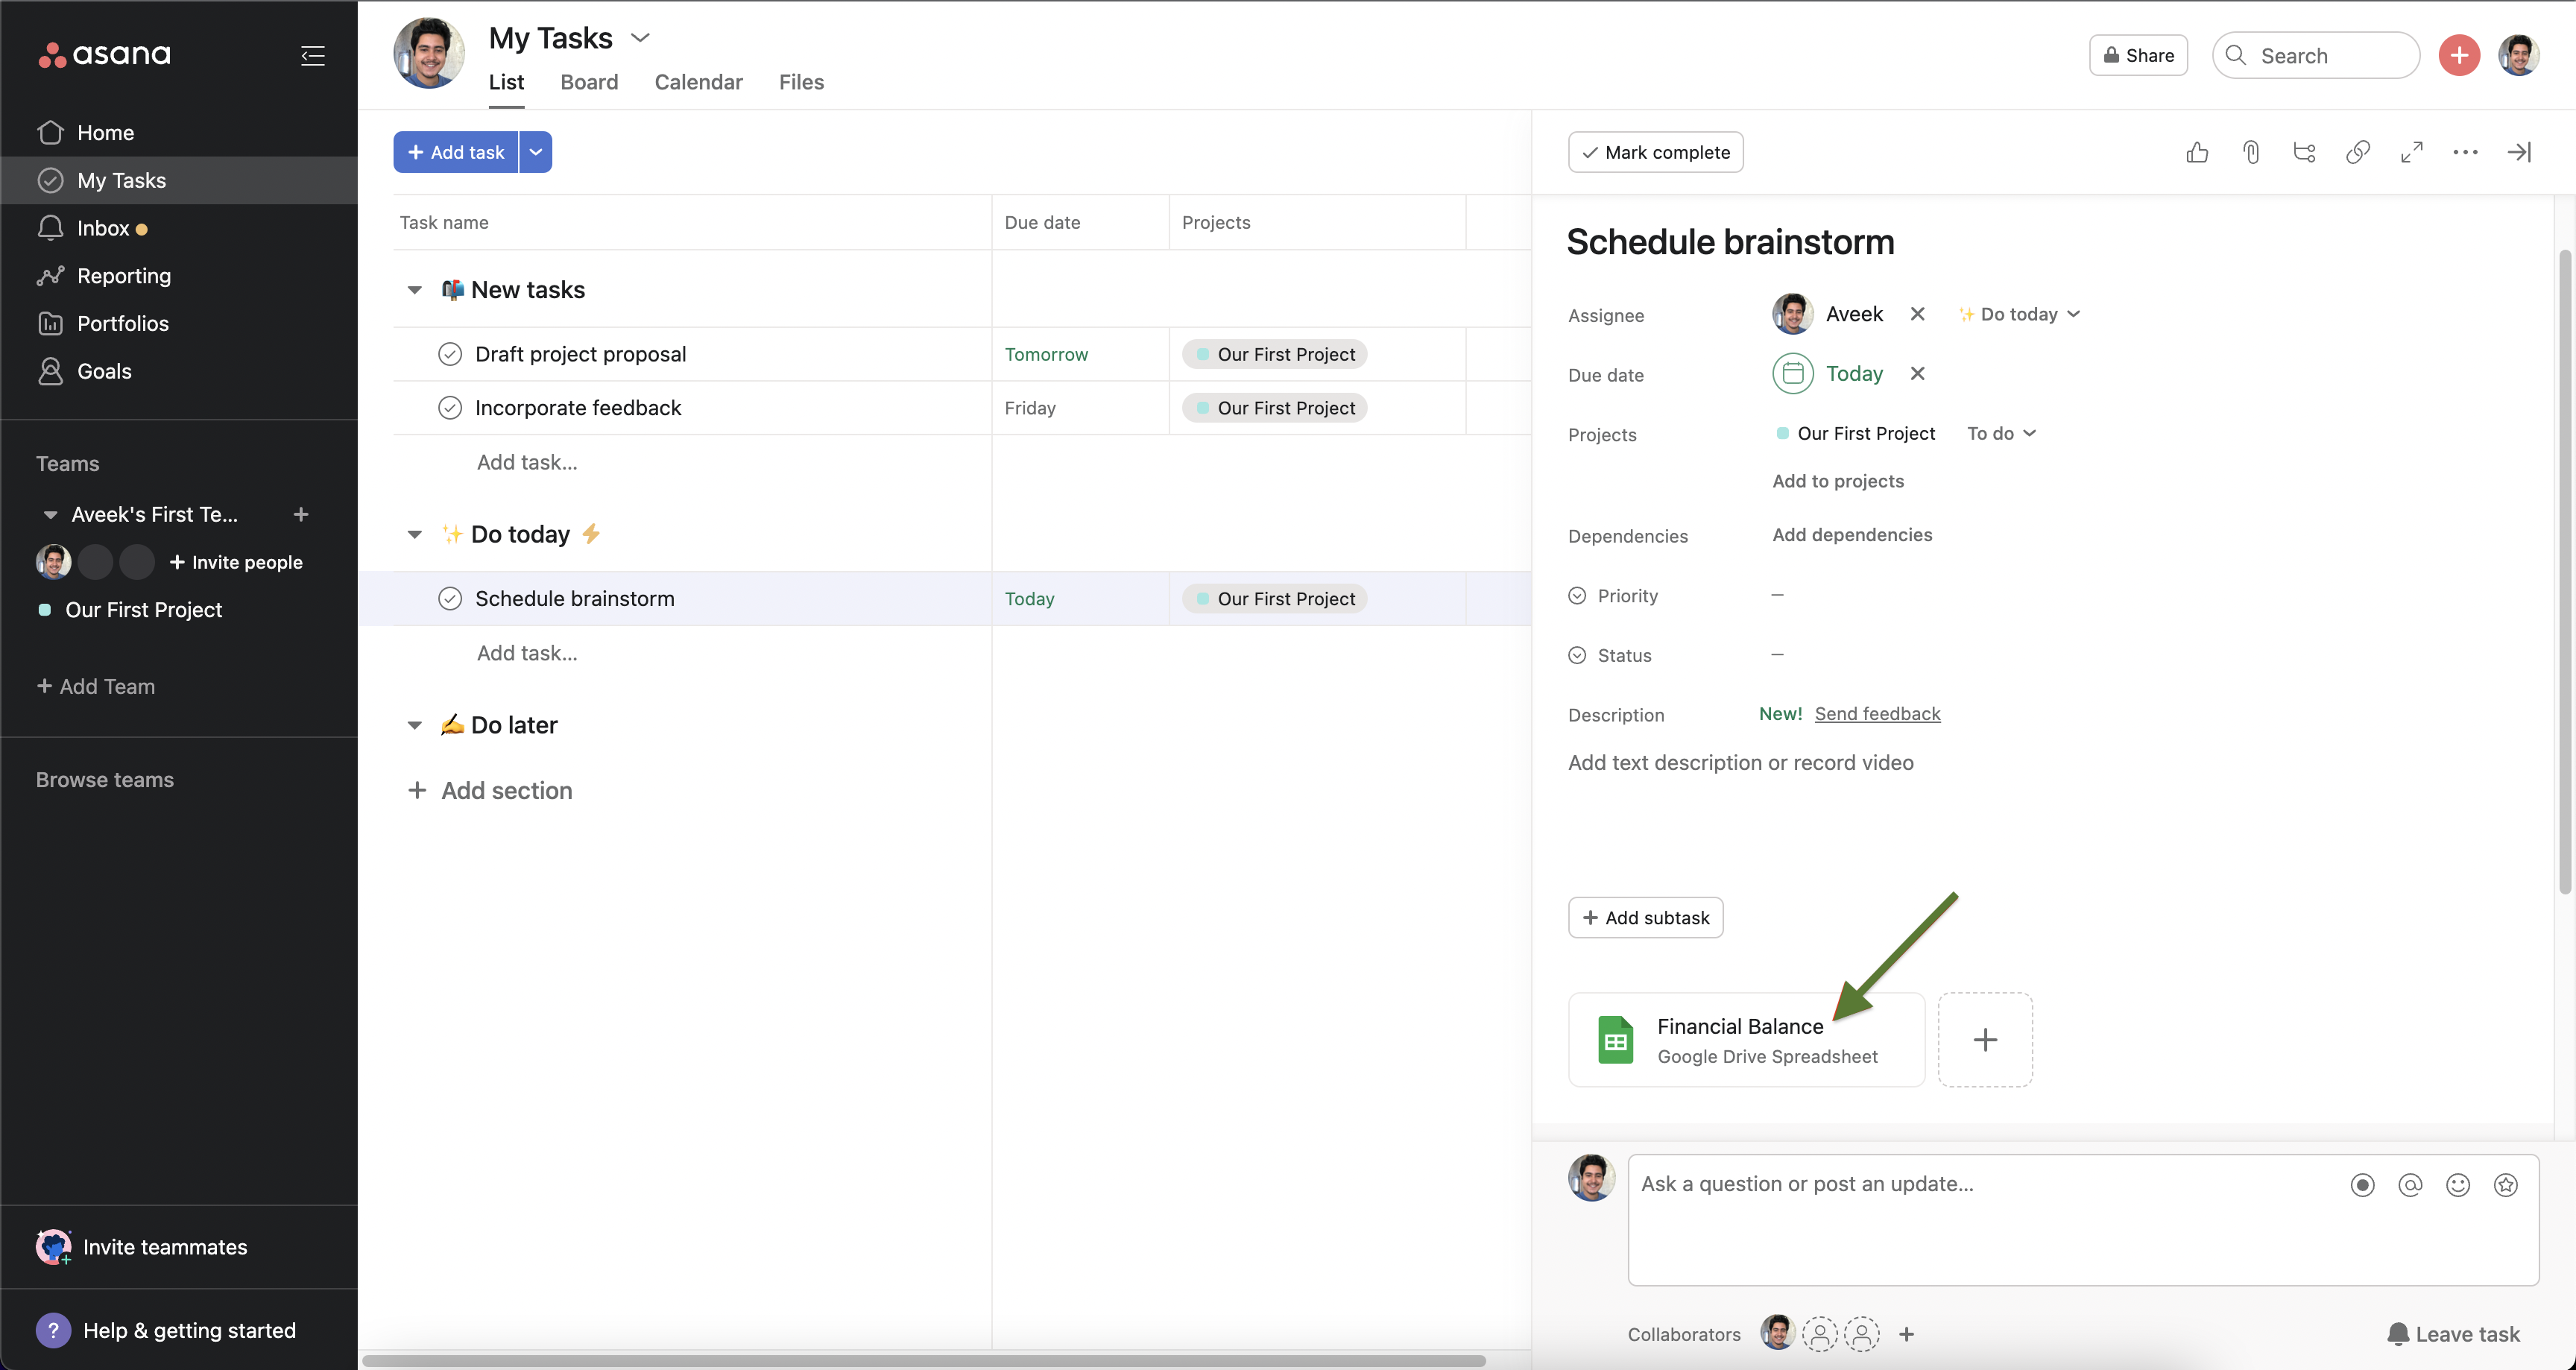This screenshot has height=1370, width=2576.
Task: Click the subtask branch icon in toolbar
Action: [x=2304, y=152]
